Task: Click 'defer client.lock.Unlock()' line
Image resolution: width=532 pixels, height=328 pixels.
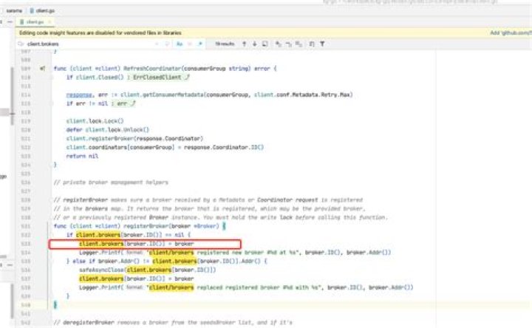Action: (x=108, y=130)
